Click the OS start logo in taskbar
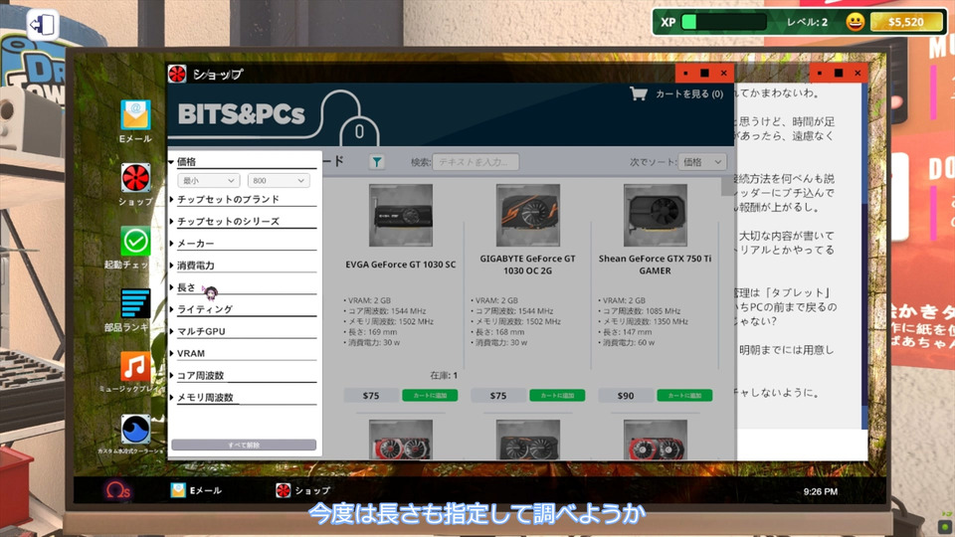Image resolution: width=955 pixels, height=537 pixels. [x=117, y=490]
